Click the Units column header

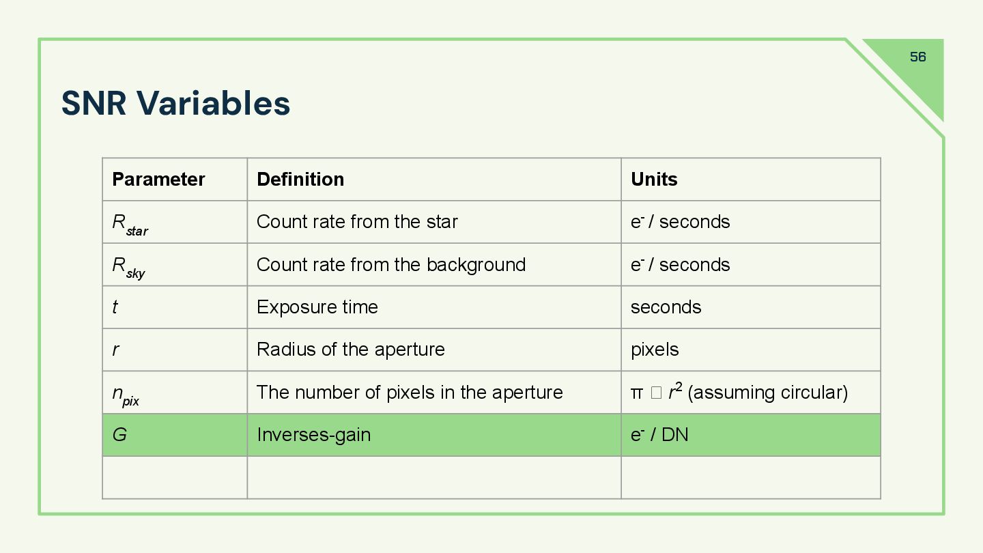click(751, 180)
